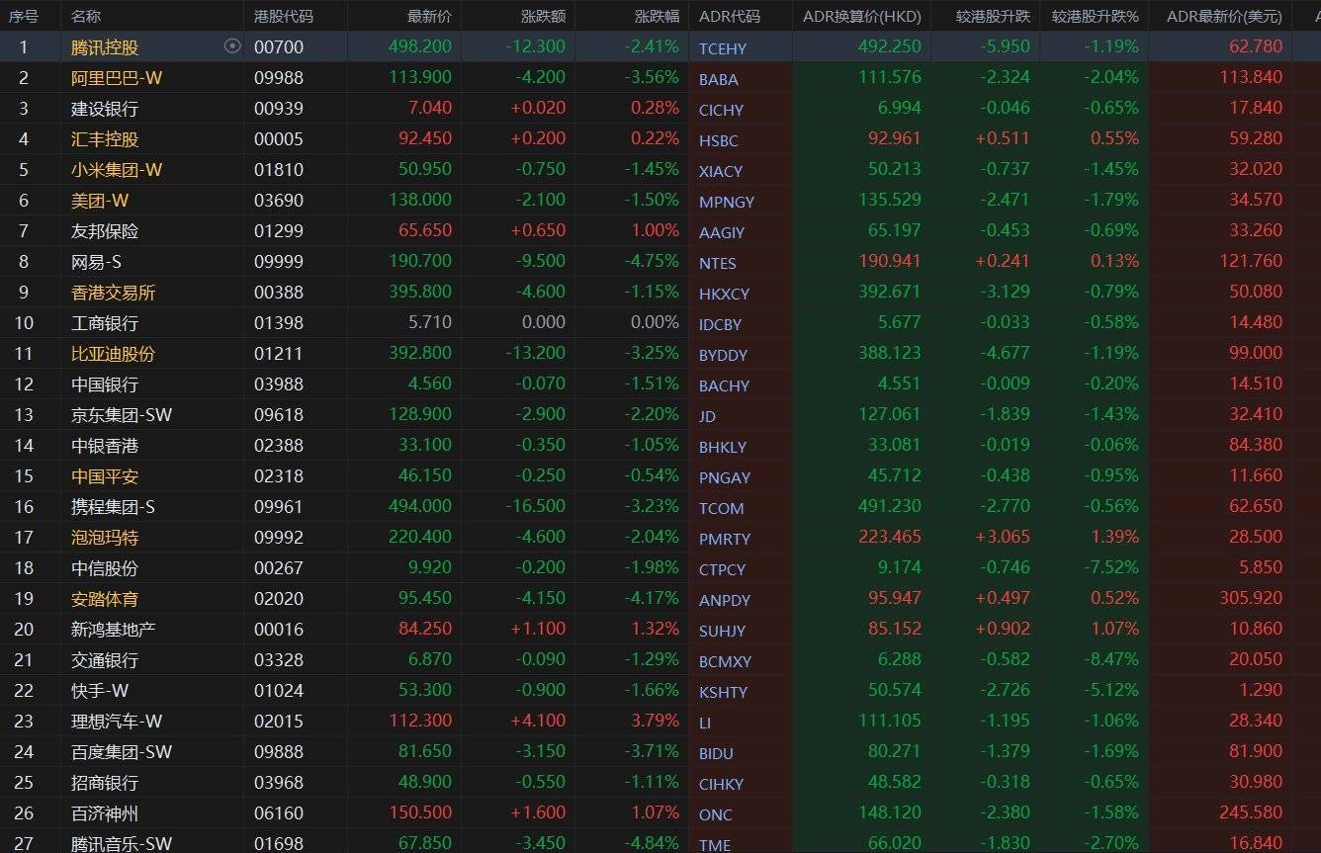Sort by ADR代码 column header
The image size is (1321, 853).
pyautogui.click(x=730, y=16)
